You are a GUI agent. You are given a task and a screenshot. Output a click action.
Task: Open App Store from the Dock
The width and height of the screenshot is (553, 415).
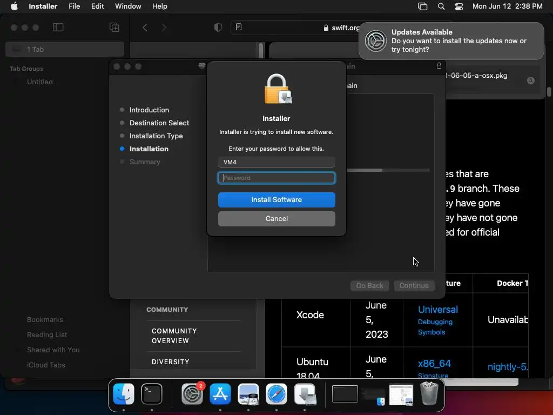(220, 394)
